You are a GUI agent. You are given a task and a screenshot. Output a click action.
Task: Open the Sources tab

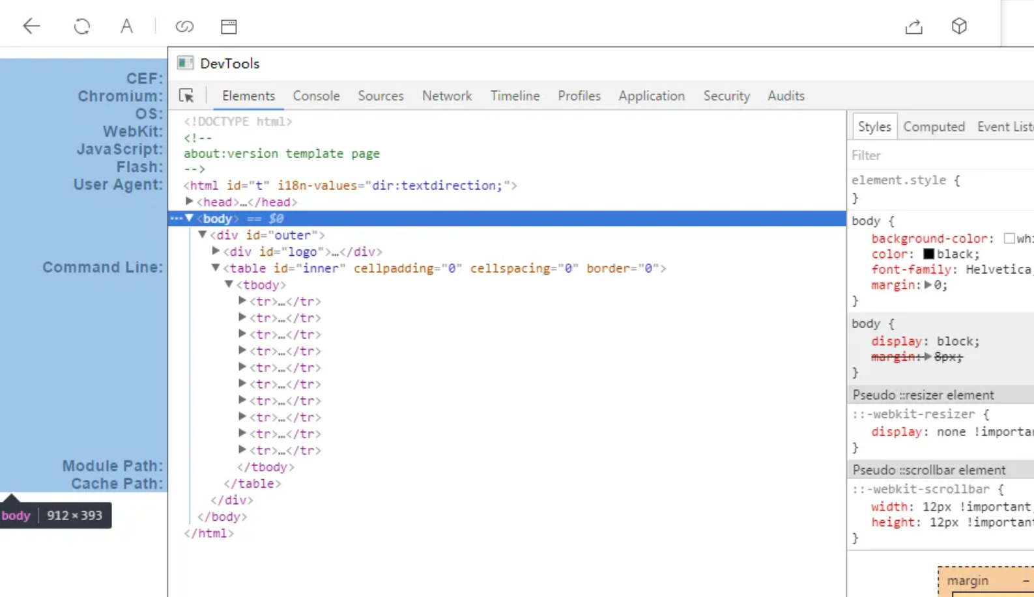tap(381, 96)
